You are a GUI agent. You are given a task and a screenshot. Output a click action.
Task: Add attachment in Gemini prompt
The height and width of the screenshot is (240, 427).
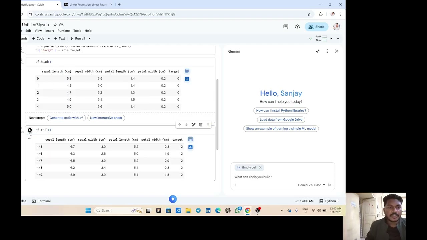click(236, 185)
